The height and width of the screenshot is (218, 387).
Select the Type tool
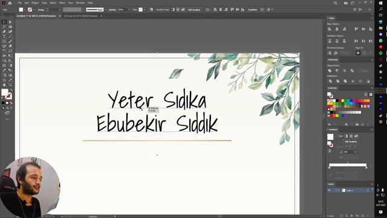(x=4, y=36)
